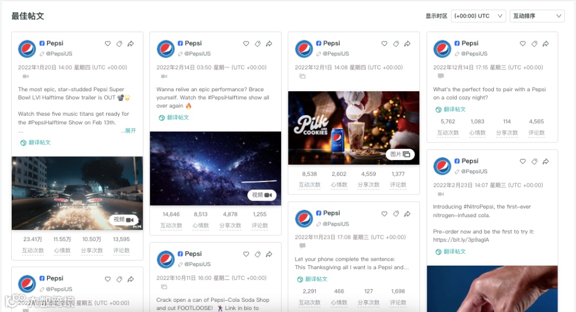
Task: Share the January 20 Super Bowl trailer post
Action: [x=131, y=44]
